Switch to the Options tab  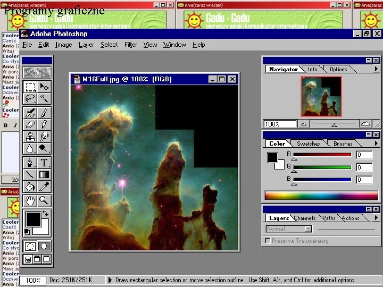click(x=338, y=69)
